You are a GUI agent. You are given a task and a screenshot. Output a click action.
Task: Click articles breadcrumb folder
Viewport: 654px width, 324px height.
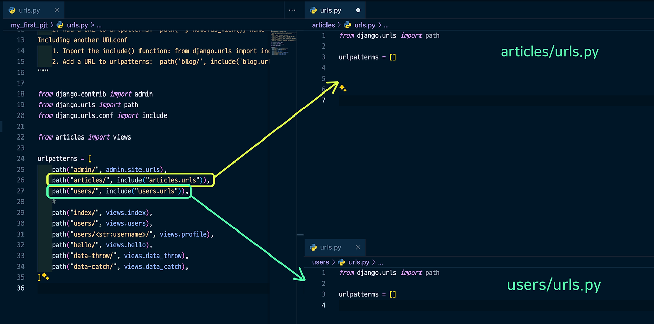(323, 25)
